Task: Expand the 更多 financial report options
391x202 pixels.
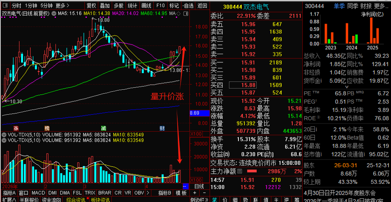Action: tap(381, 6)
